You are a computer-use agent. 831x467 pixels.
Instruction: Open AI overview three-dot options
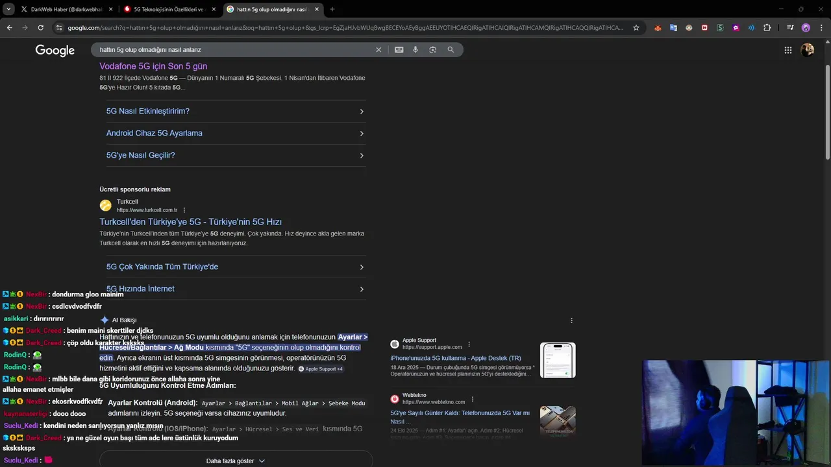571,320
